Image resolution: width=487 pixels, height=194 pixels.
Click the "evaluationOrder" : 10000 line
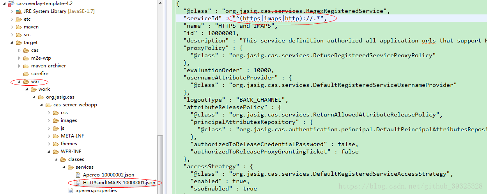point(228,70)
